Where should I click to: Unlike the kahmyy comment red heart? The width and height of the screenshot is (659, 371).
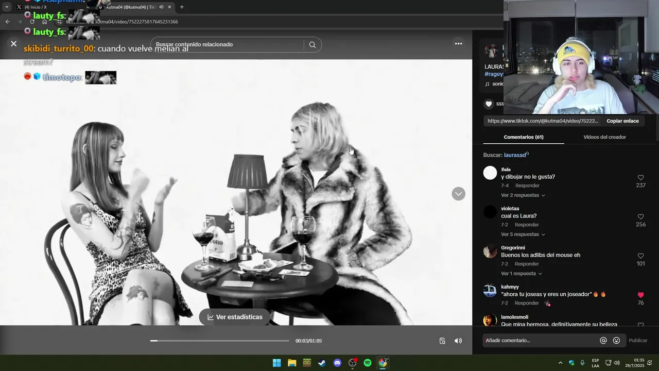pyautogui.click(x=640, y=295)
